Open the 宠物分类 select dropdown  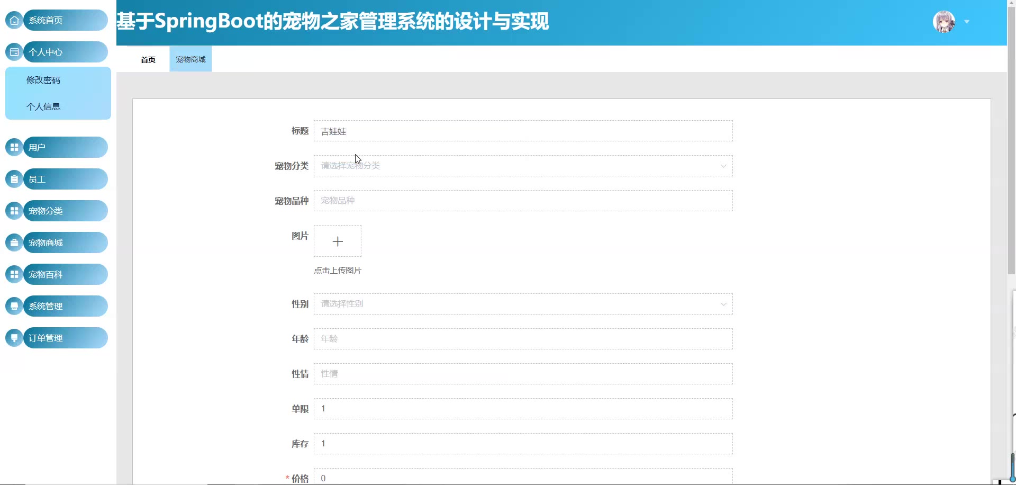pyautogui.click(x=523, y=166)
